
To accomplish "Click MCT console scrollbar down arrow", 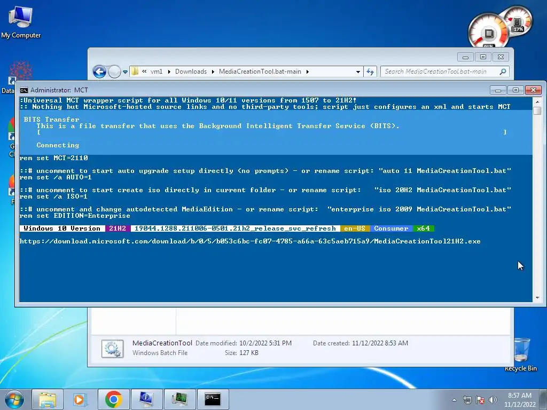I will (x=537, y=298).
